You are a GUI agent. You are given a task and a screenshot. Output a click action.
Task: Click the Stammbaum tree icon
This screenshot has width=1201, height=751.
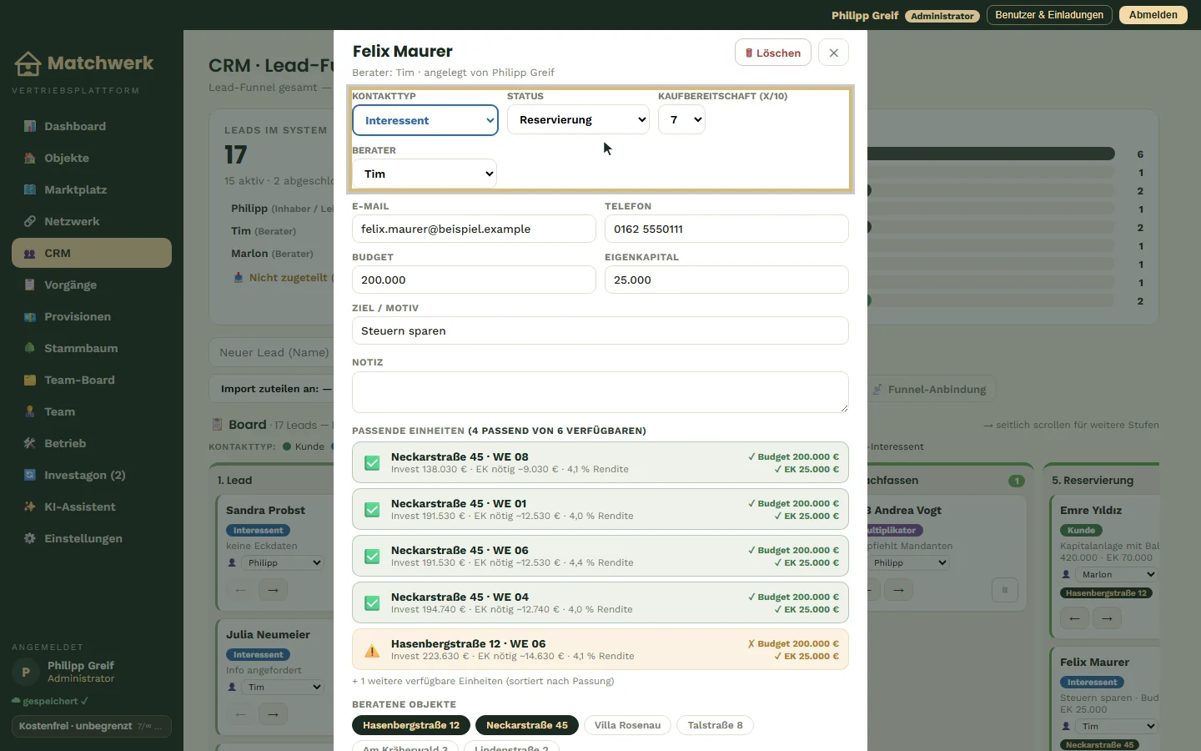(x=30, y=348)
